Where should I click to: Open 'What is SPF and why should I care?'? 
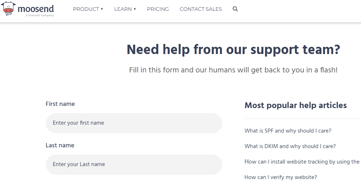tap(288, 131)
